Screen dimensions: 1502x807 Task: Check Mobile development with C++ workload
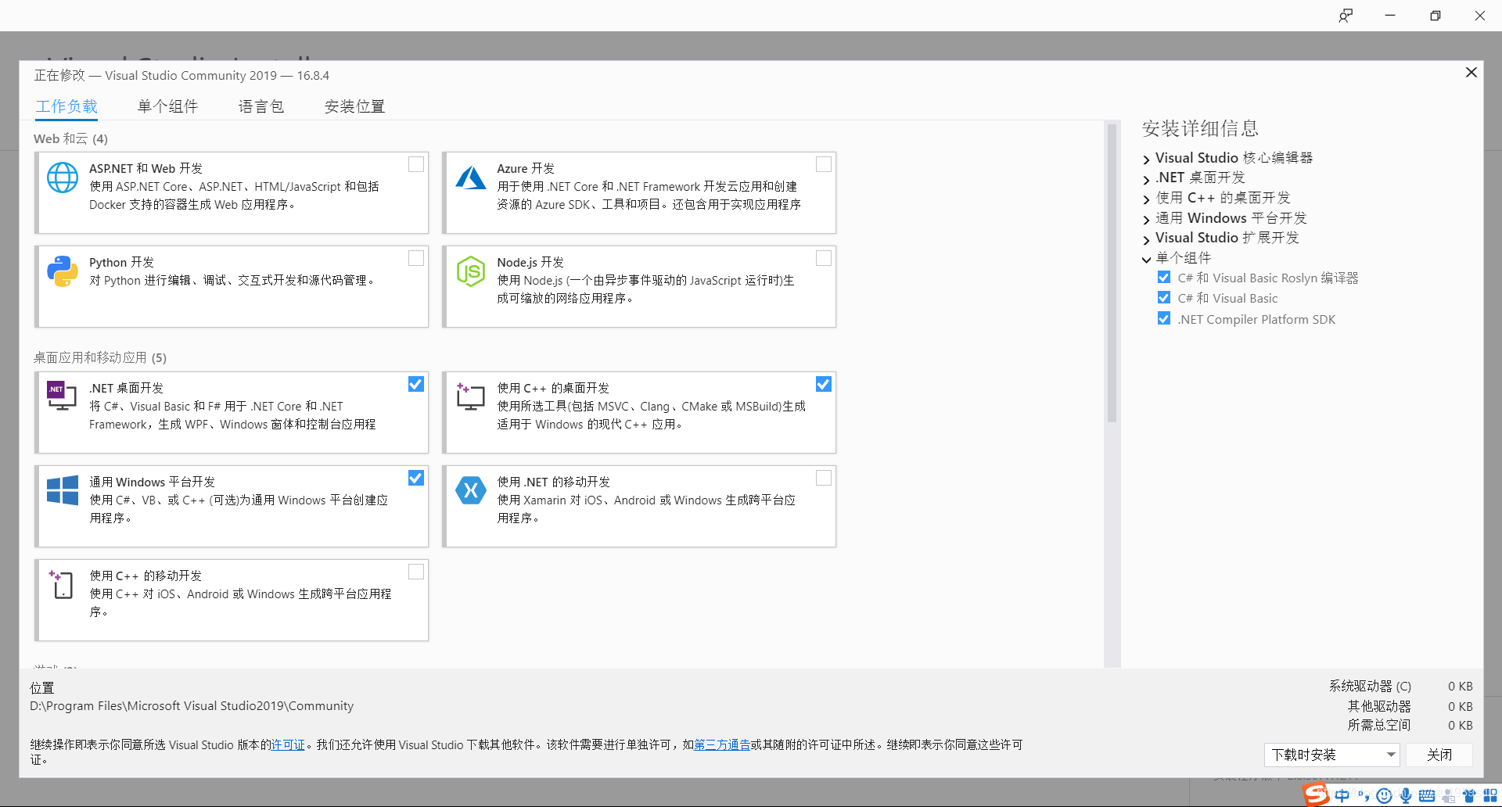[x=416, y=572]
